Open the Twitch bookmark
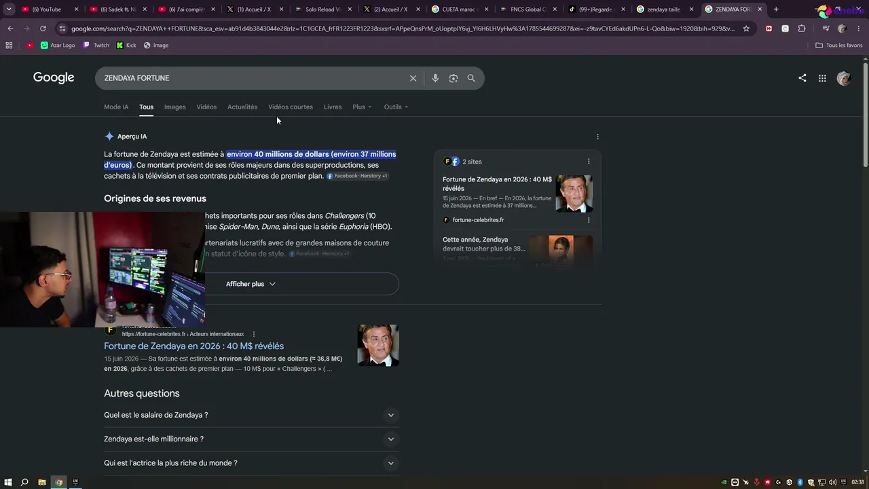Viewport: 869px width, 489px height. coord(96,46)
